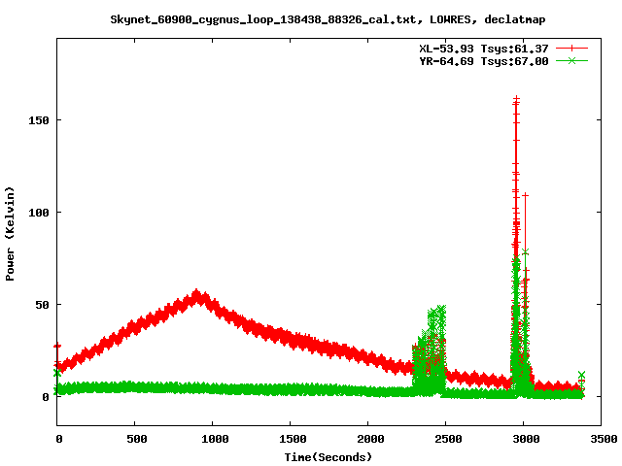Image resolution: width=622 pixels, height=466 pixels.
Task: Click the x-axis tick label 3500
Action: [604, 439]
